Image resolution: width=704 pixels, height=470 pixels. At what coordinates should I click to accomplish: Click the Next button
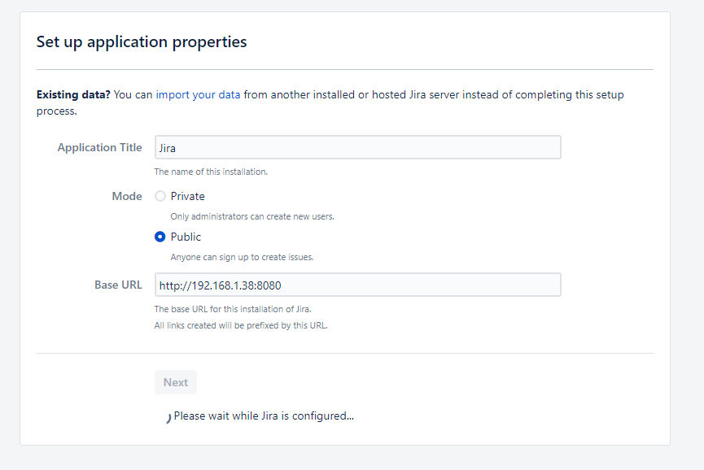pos(176,382)
